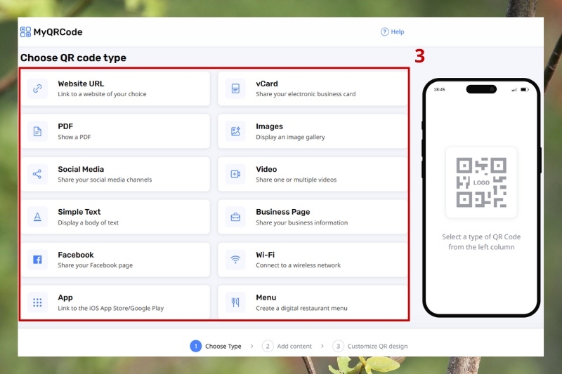Click the App grid dots icon
562x374 pixels.
point(37,302)
